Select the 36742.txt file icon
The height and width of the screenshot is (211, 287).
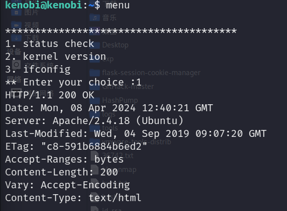[95, 156]
